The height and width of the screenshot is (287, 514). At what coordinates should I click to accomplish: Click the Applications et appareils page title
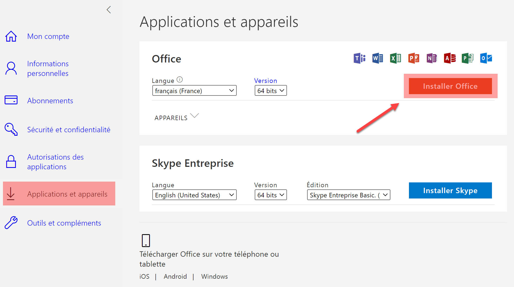pyautogui.click(x=219, y=22)
